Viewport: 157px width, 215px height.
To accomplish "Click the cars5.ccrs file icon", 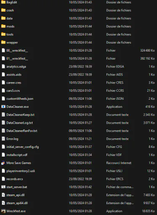I will (x=3, y=91).
